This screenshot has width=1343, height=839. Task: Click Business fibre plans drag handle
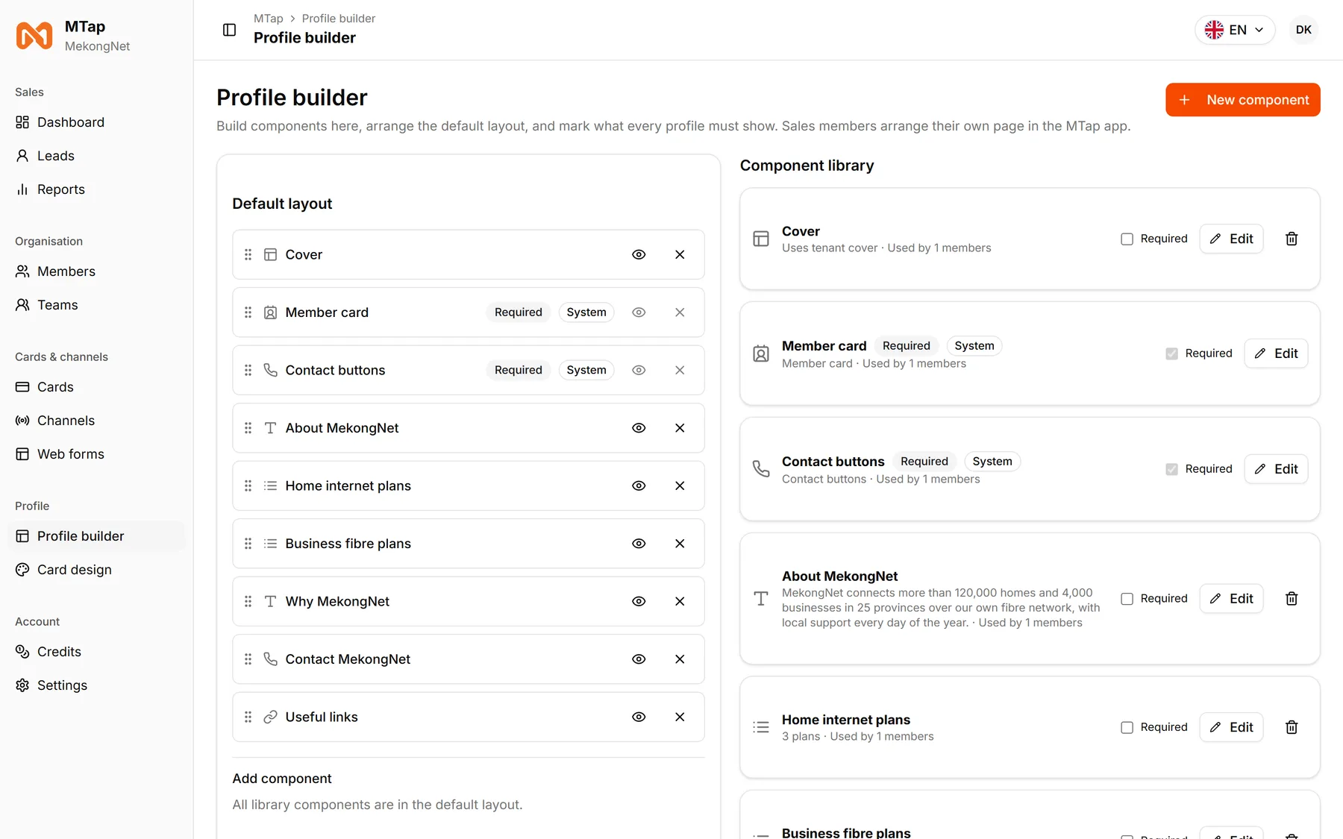(248, 544)
